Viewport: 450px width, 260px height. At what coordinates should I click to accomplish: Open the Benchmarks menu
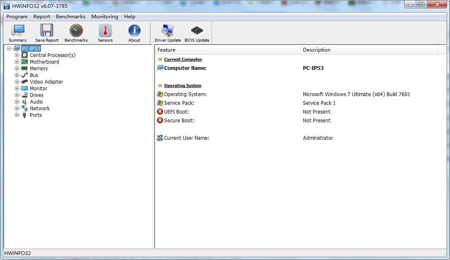[70, 17]
